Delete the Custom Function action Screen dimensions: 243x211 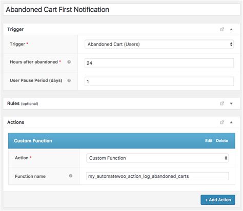point(222,141)
